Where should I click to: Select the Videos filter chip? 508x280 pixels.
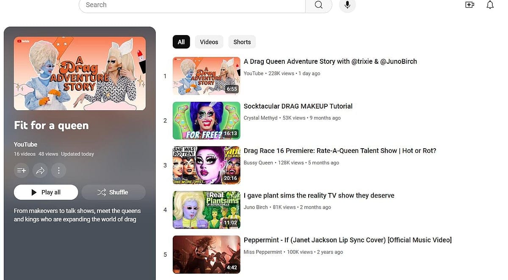tap(209, 42)
